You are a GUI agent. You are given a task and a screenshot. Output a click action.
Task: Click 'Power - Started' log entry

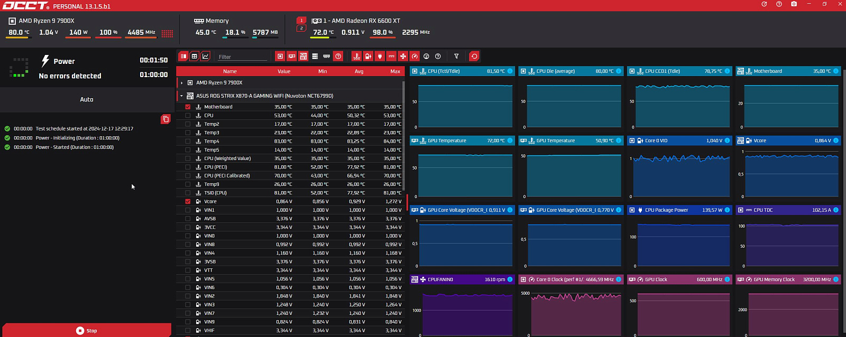[75, 147]
